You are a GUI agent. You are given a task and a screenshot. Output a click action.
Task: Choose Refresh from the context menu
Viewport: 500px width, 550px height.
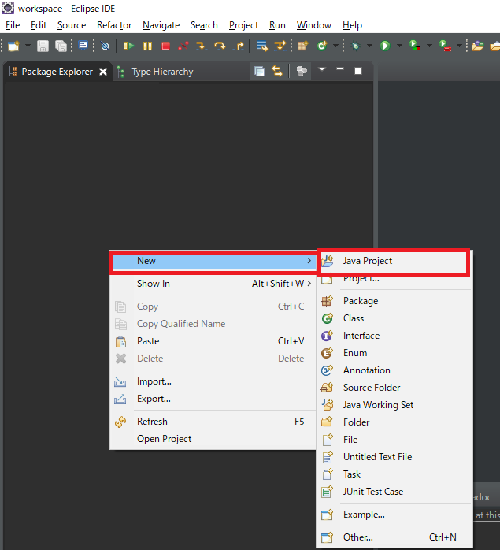pos(213,422)
